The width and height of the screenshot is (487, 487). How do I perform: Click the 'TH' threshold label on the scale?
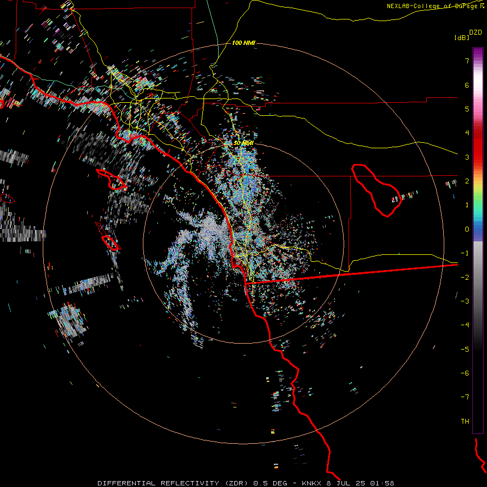click(465, 422)
